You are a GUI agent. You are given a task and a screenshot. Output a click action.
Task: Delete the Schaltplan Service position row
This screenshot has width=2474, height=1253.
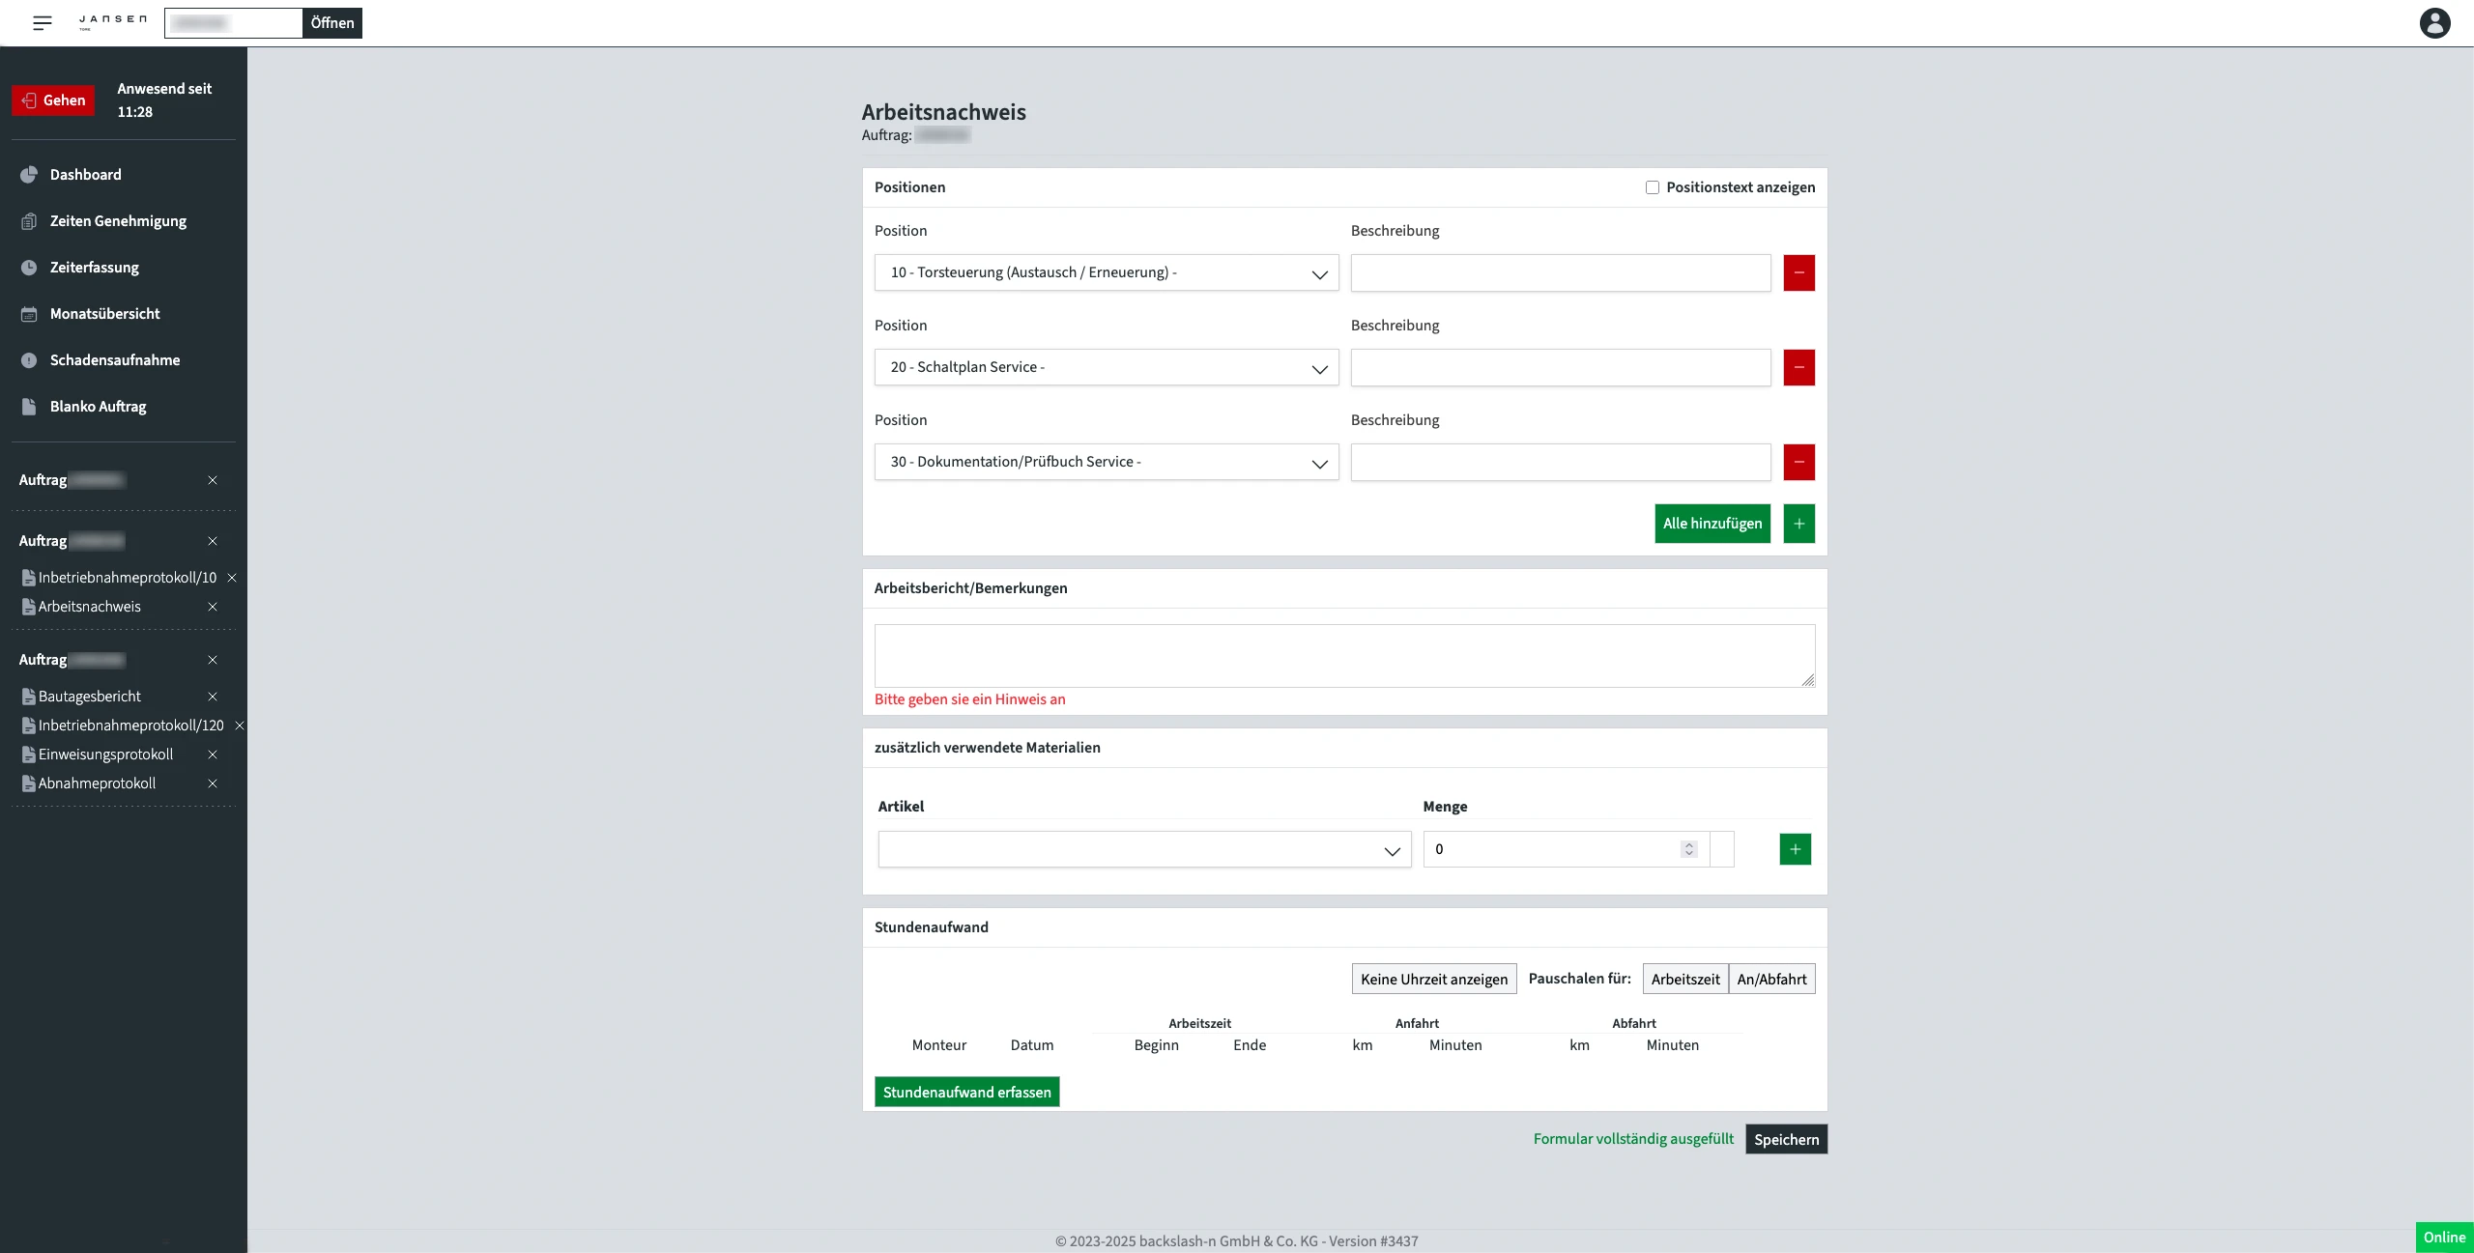(x=1798, y=367)
